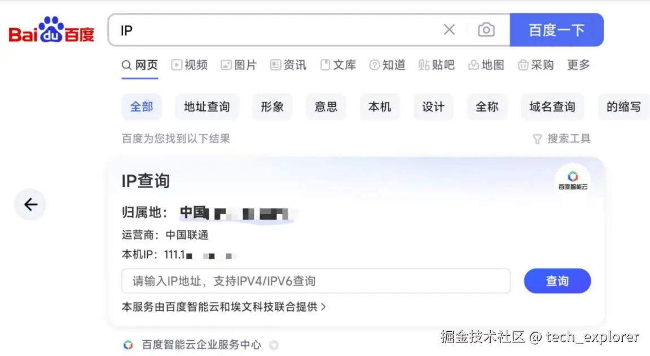Focus the IP address query input field
The width and height of the screenshot is (650, 356).
[316, 281]
